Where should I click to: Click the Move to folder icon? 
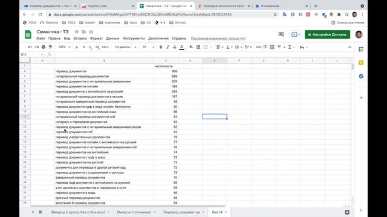[84, 32]
